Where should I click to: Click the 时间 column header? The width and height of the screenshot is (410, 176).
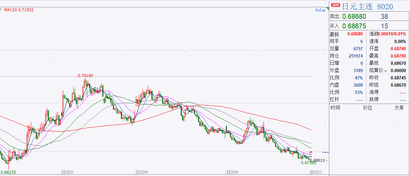(336, 108)
